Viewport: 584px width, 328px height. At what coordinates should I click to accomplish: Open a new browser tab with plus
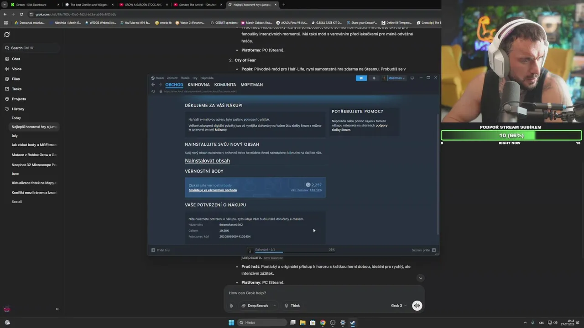point(283,5)
